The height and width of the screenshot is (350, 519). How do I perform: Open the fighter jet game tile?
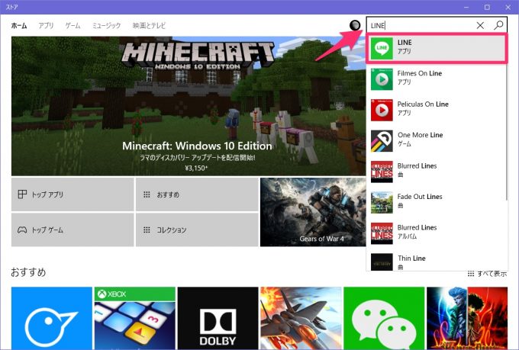[301, 318]
